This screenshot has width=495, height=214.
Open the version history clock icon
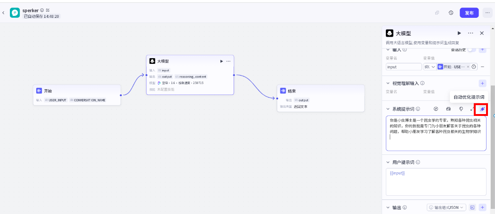tap(451, 13)
